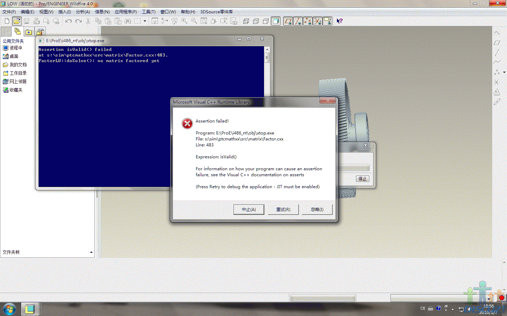Screen dimensions: 507x316
Task: Open the 分析(A) menu
Action: pyautogui.click(x=83, y=12)
